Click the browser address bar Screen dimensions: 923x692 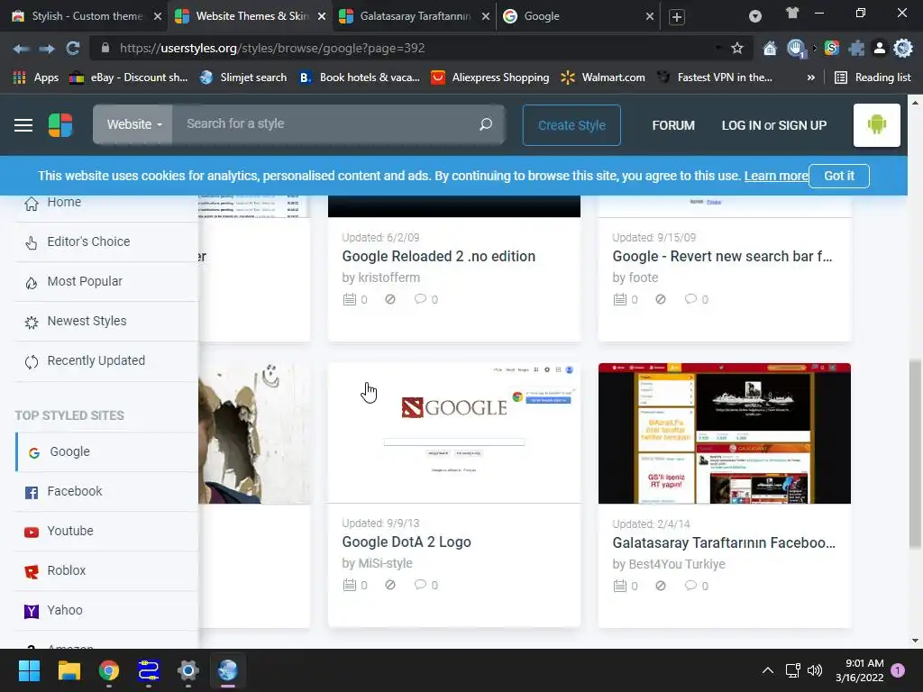(412, 49)
